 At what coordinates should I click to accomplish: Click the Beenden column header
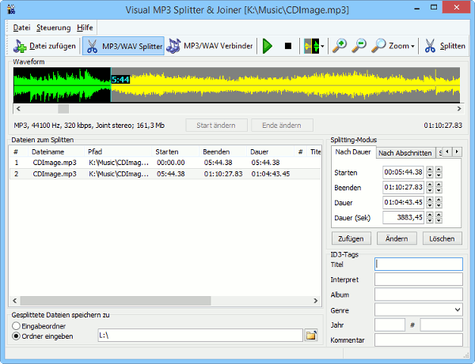[222, 152]
